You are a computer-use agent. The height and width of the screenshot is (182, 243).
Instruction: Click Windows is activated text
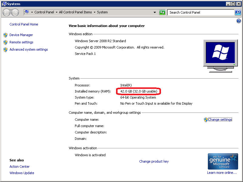point(90,155)
